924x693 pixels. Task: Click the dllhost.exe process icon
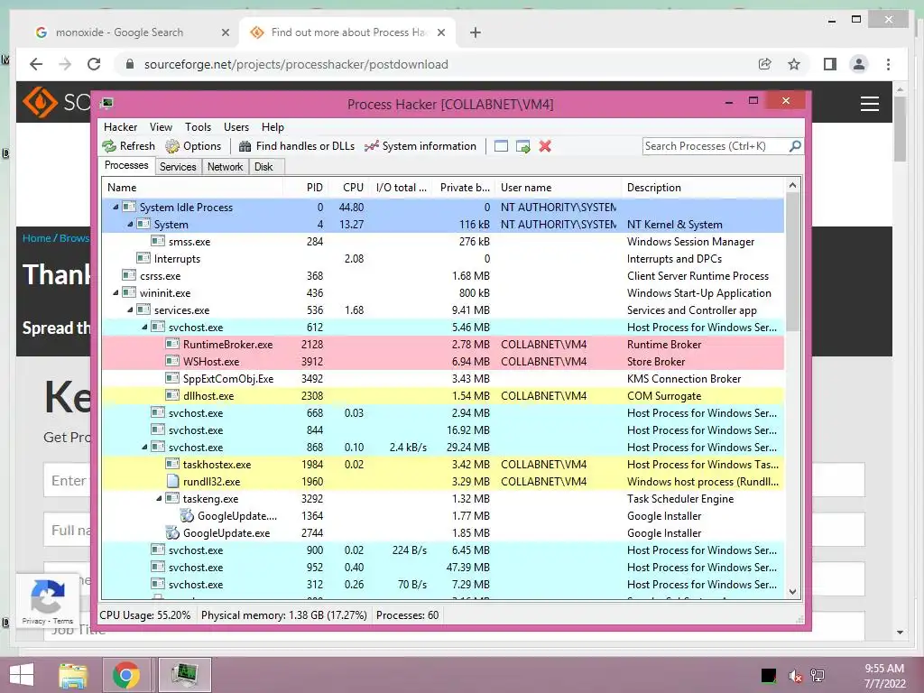(172, 395)
